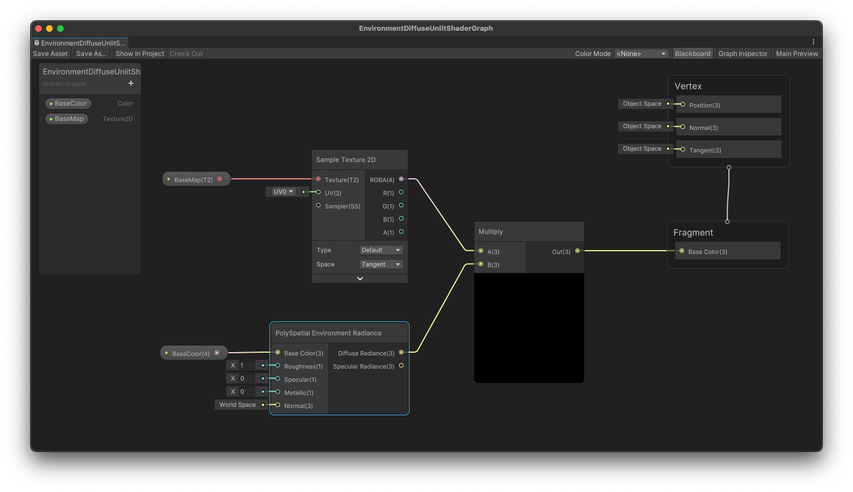Open the Type dropdown showing Default

point(381,250)
